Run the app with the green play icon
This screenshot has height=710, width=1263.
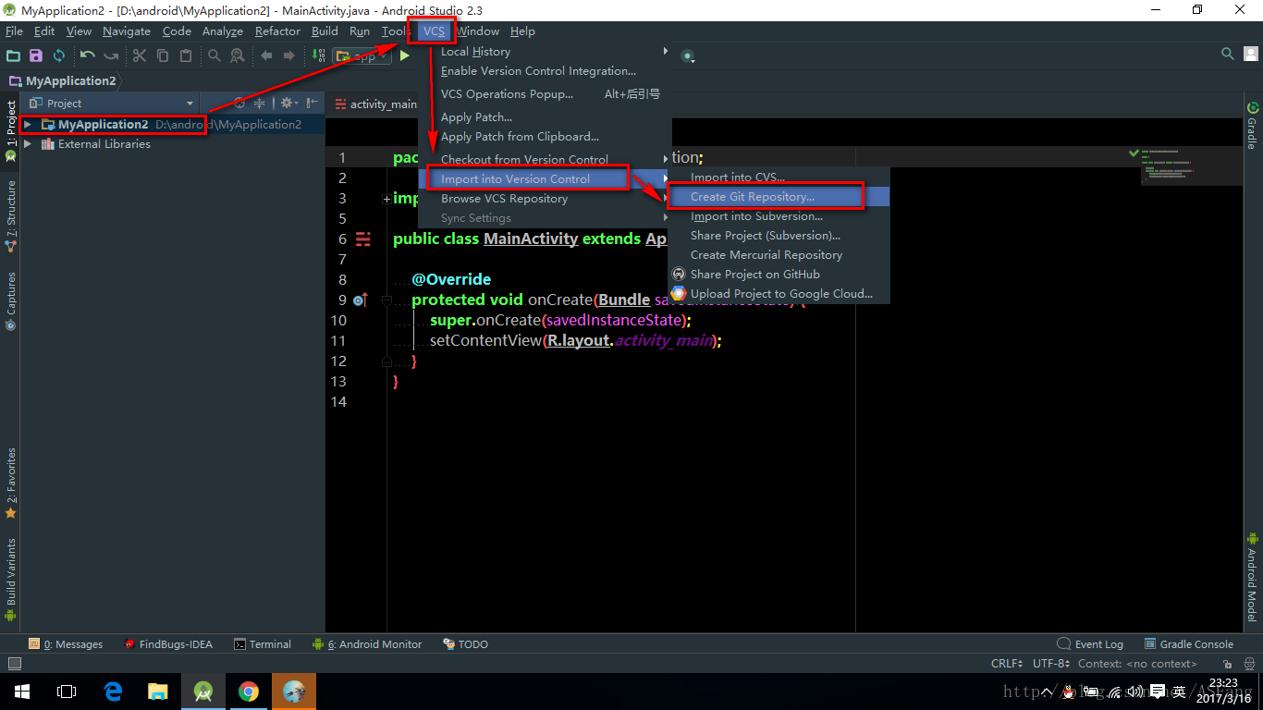[404, 55]
